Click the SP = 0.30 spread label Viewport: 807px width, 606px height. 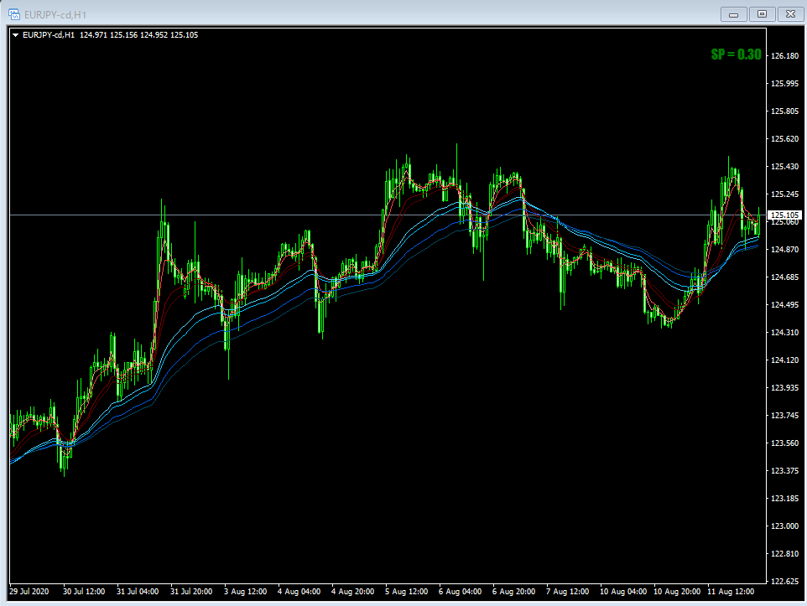[x=736, y=54]
